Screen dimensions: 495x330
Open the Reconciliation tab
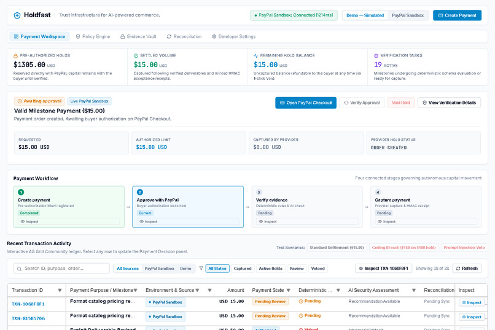pos(184,37)
